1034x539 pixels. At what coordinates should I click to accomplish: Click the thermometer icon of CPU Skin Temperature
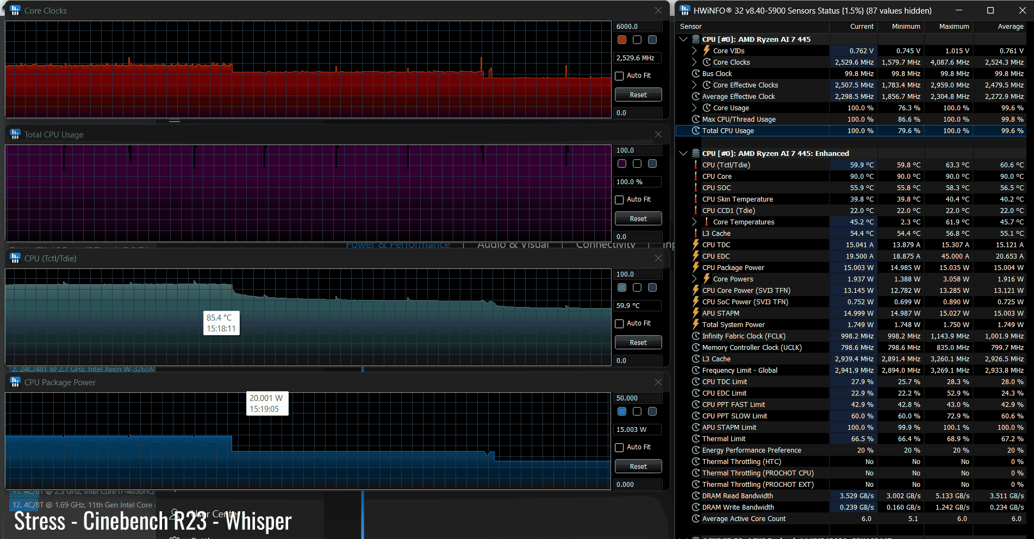click(x=695, y=199)
